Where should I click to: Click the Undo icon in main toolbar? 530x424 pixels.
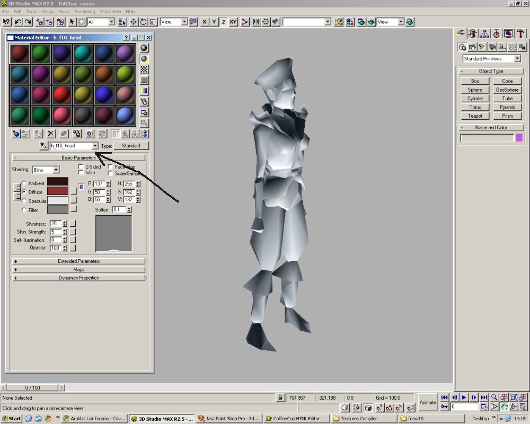tap(18, 22)
